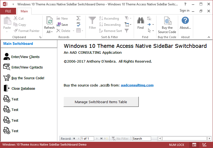Viewport: 213px width, 148px height.
Task: Go to first record navigation button
Action: (74, 139)
